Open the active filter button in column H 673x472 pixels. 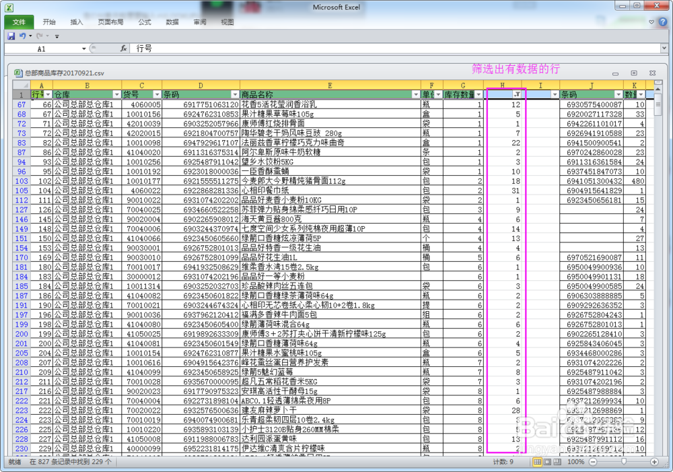coord(518,94)
